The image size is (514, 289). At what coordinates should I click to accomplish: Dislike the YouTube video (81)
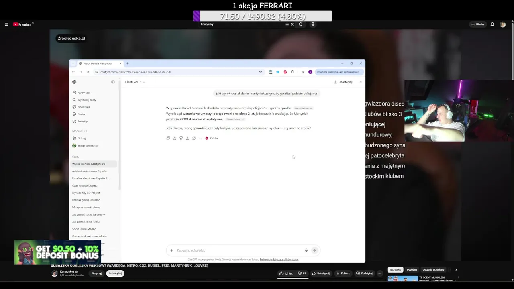(302, 273)
